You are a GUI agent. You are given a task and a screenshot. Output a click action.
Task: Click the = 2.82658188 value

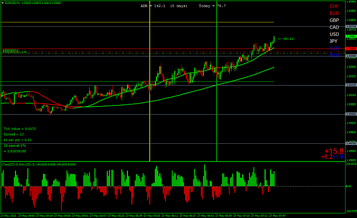(15, 151)
